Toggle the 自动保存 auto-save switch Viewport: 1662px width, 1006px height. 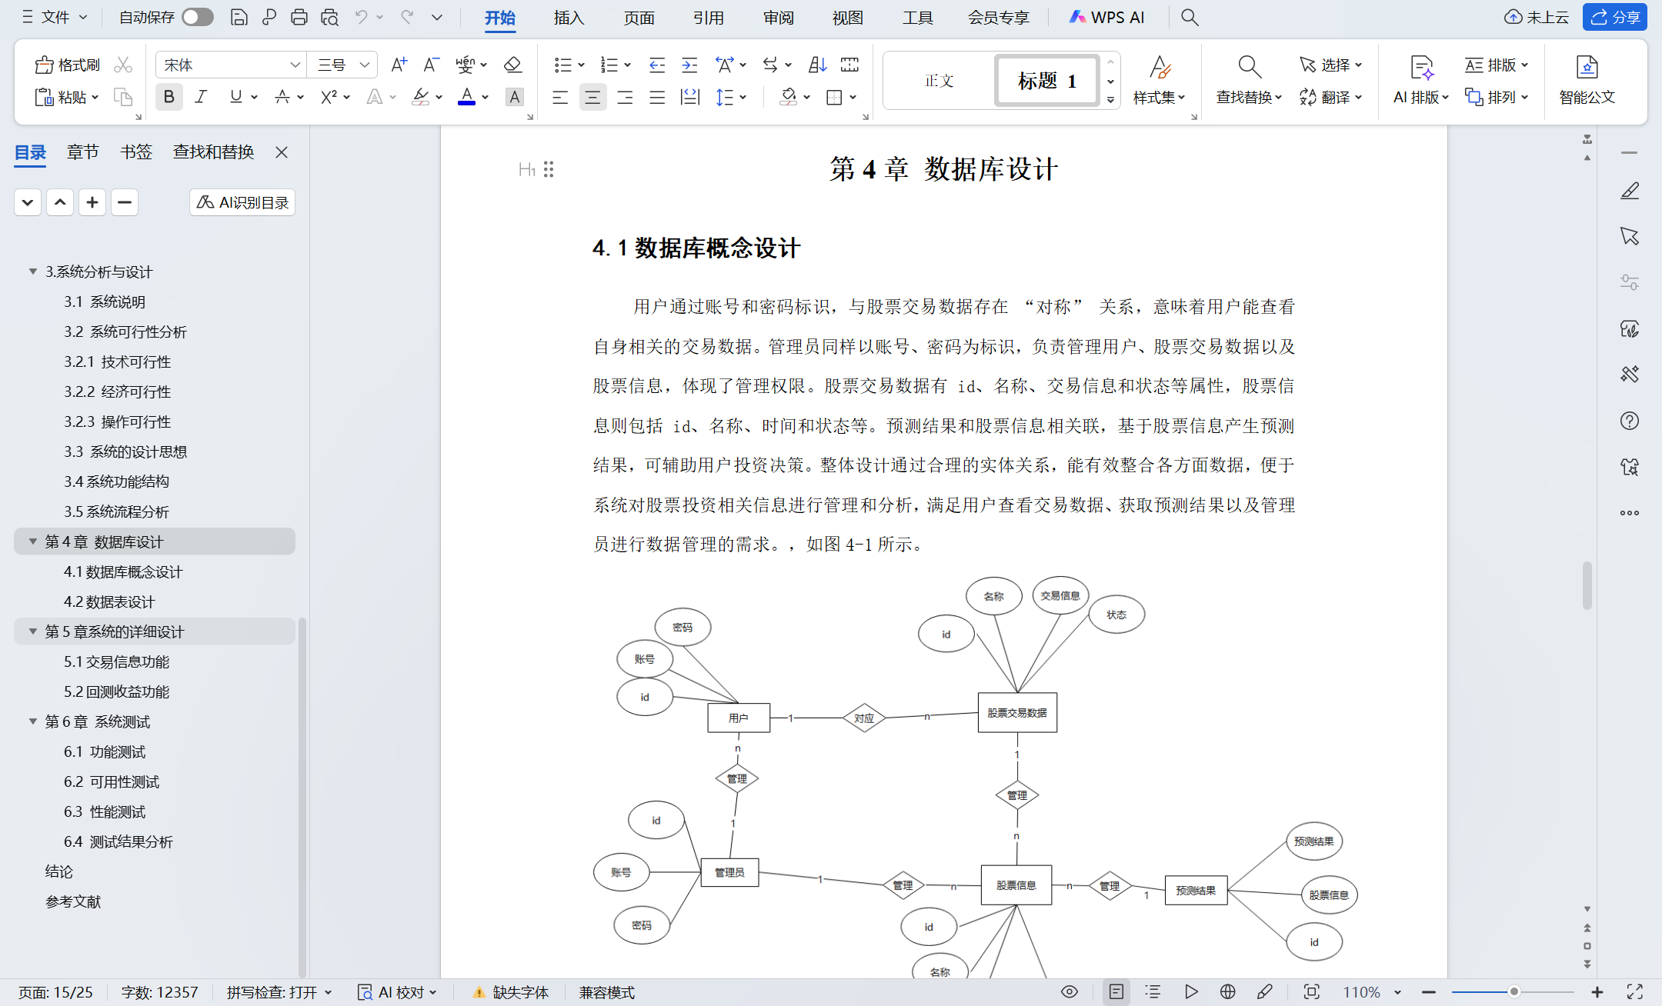pyautogui.click(x=198, y=17)
